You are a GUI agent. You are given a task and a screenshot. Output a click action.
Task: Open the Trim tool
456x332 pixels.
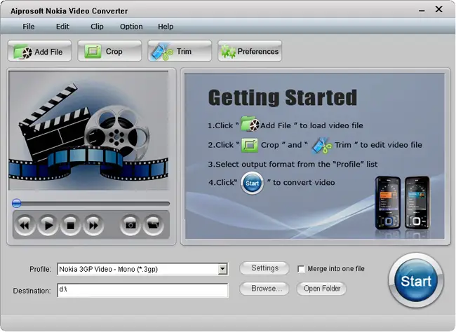[180, 51]
